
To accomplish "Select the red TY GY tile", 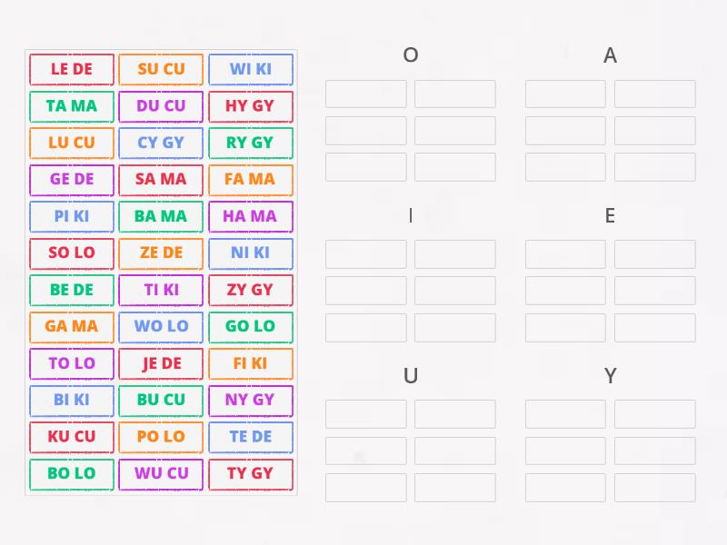I will point(251,474).
